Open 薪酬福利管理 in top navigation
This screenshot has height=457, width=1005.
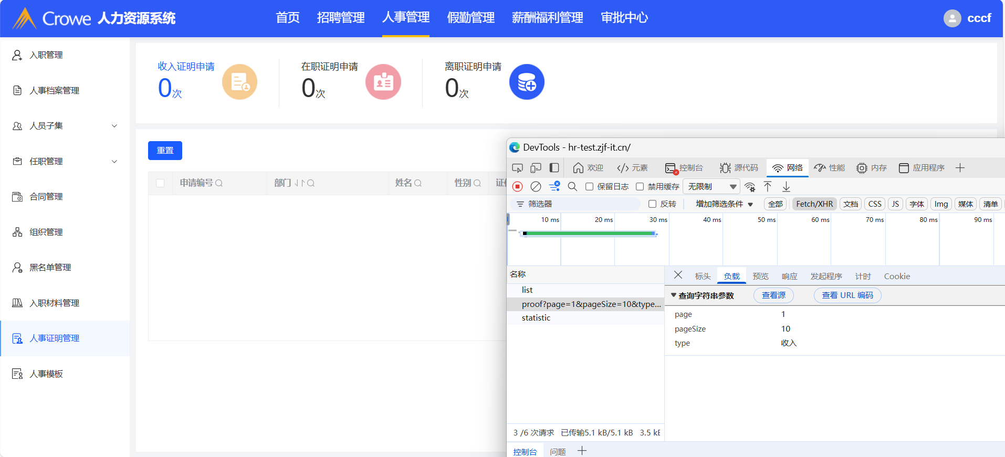(x=547, y=18)
